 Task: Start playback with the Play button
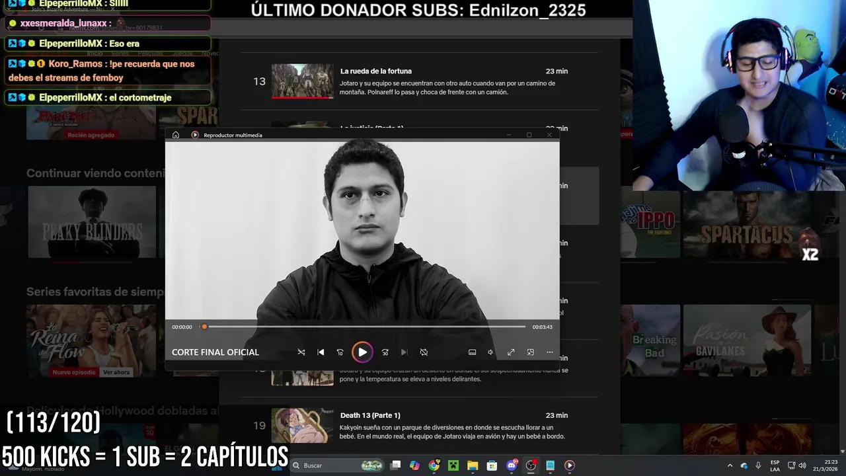tap(362, 352)
